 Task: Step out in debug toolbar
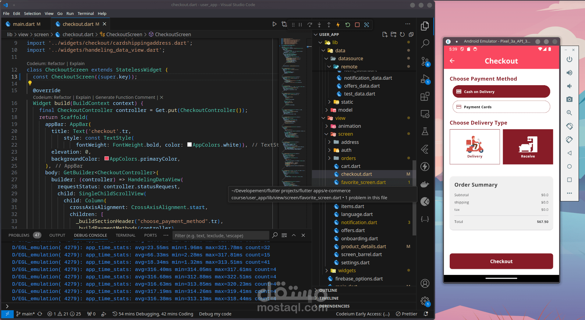click(329, 25)
